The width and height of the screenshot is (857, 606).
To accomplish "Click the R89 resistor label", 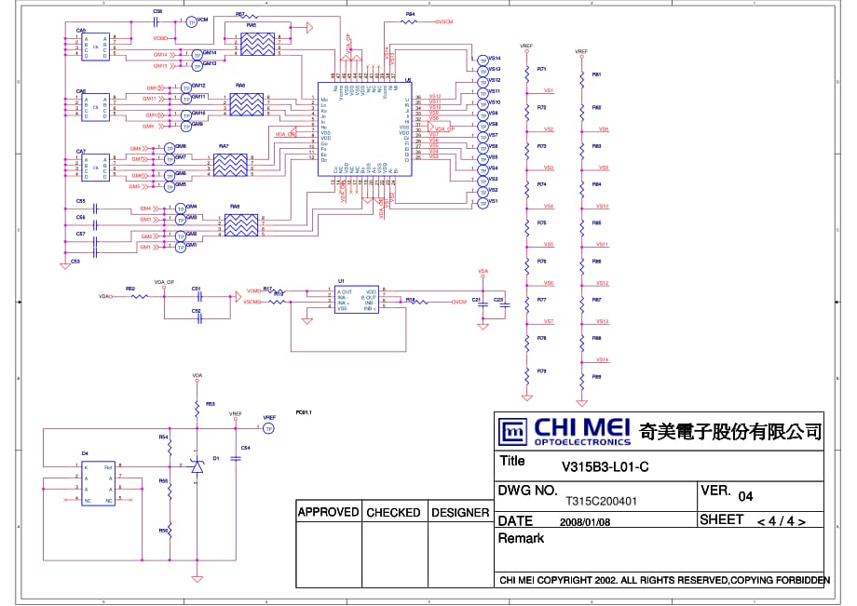I will pyautogui.click(x=596, y=377).
